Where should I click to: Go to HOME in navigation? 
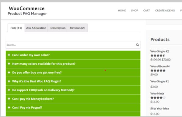(x=122, y=11)
